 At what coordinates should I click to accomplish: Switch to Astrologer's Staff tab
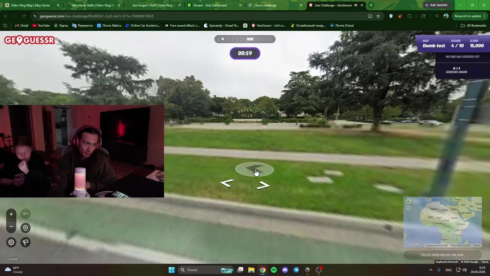154,5
